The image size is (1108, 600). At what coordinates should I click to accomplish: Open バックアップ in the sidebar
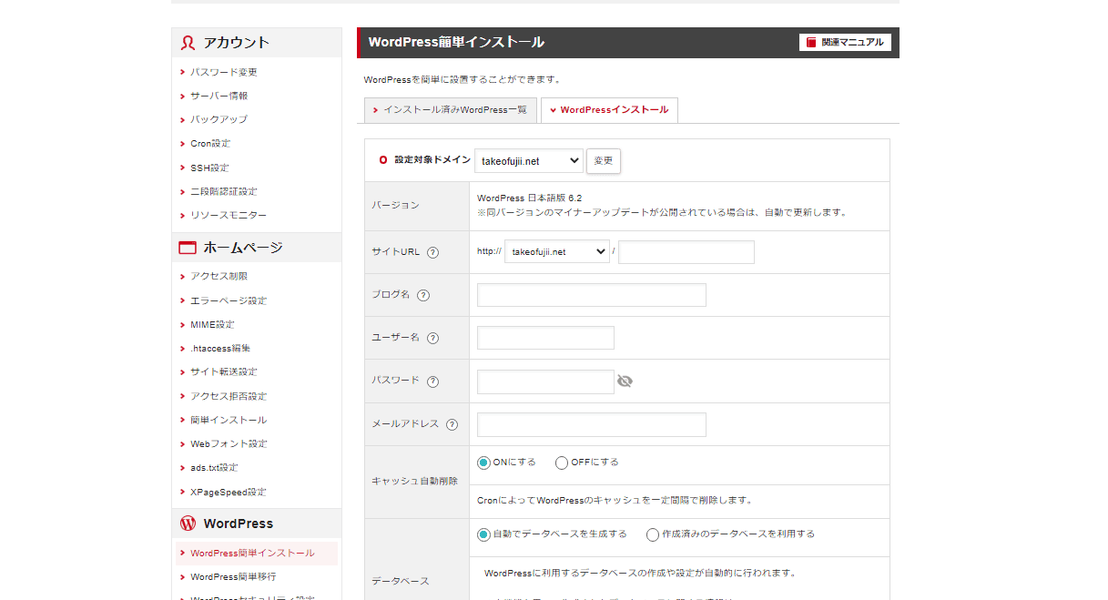[x=219, y=119]
